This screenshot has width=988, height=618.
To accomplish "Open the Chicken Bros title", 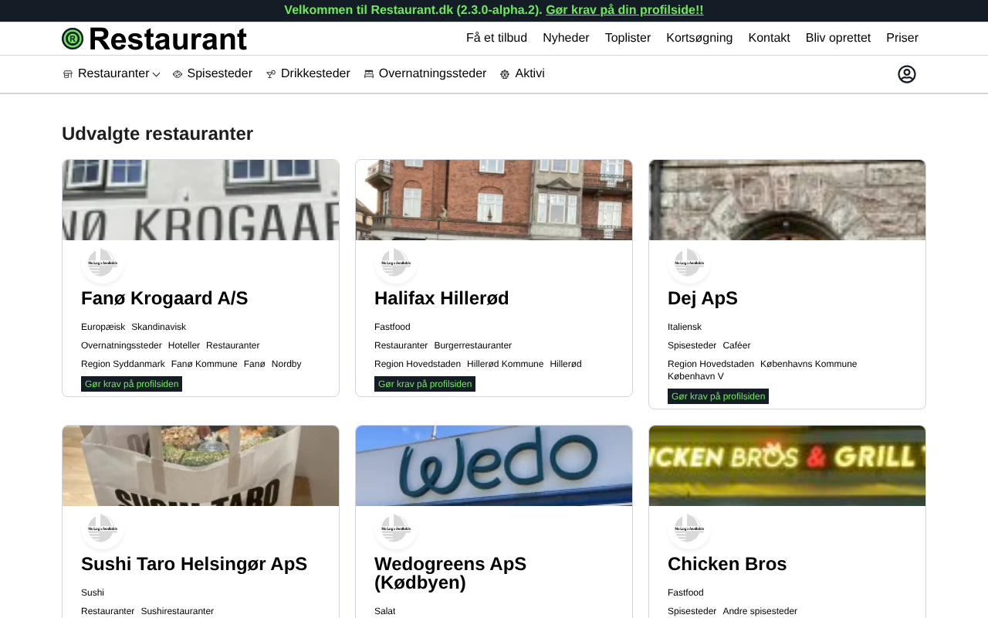I will (727, 564).
